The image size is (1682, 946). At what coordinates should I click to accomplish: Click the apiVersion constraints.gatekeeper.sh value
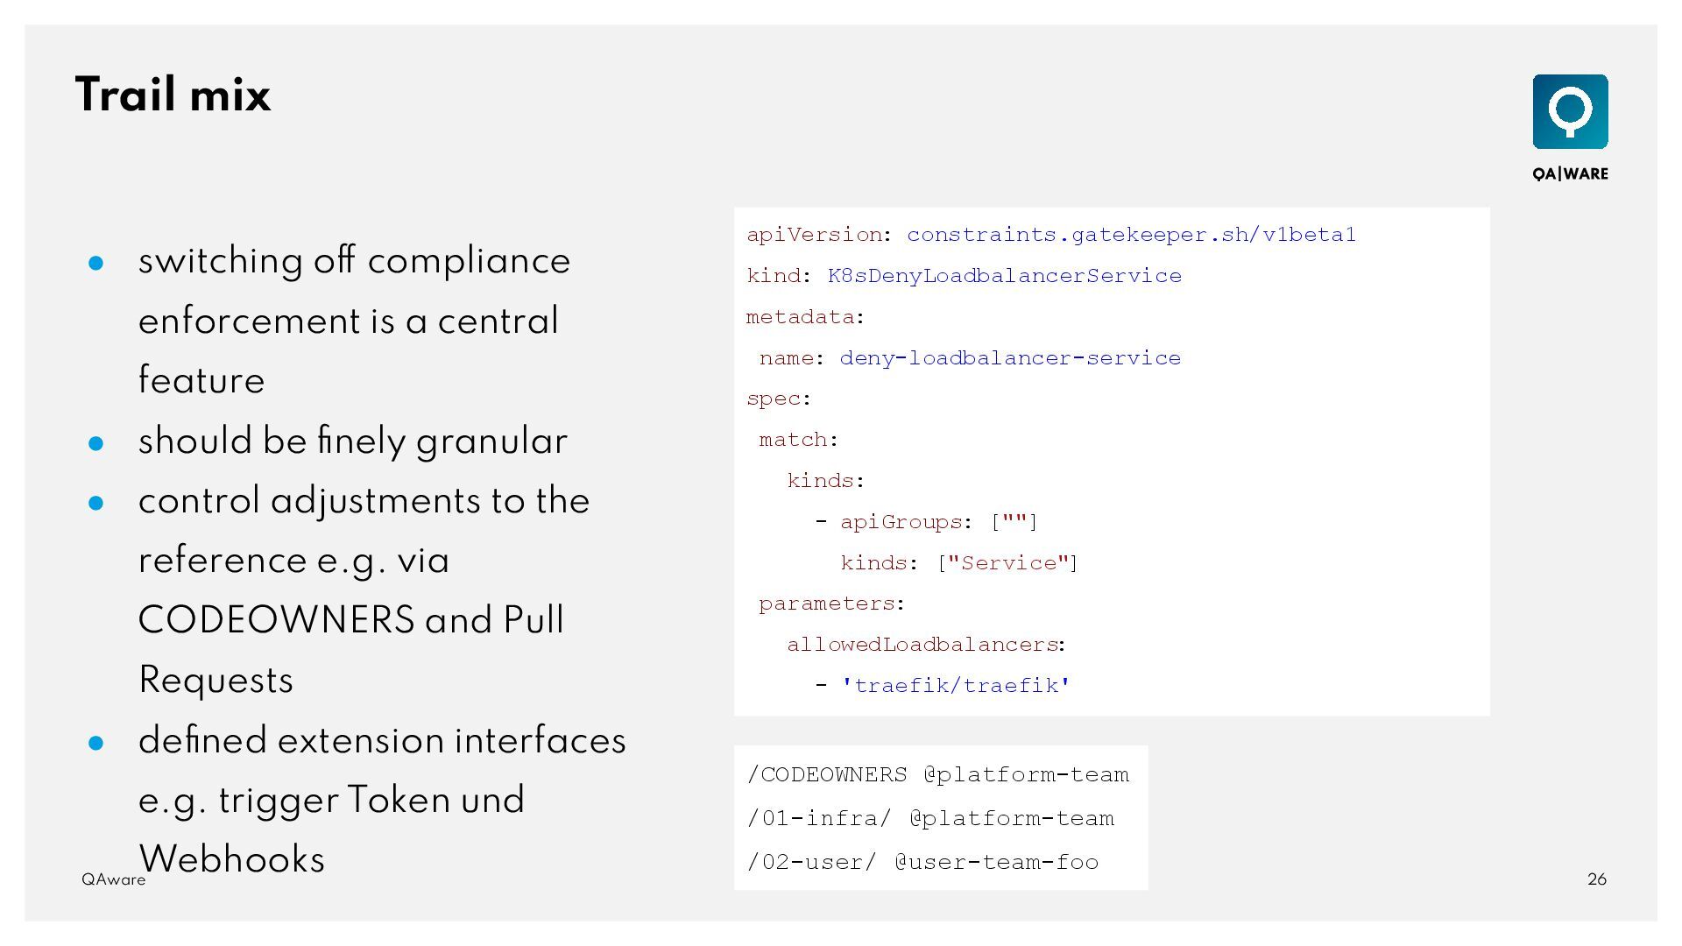coord(1130,235)
